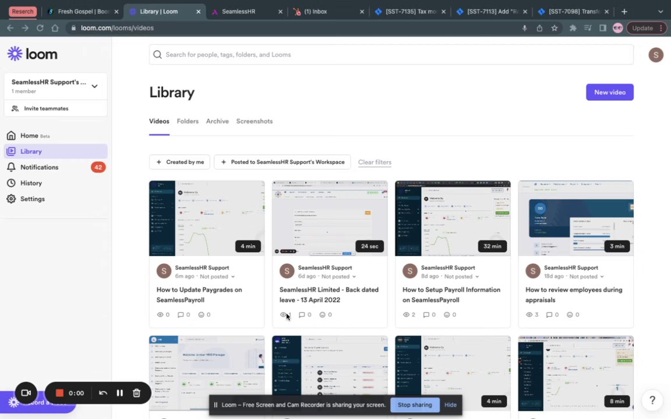Click comments icon on Back dated leave video

click(x=302, y=315)
